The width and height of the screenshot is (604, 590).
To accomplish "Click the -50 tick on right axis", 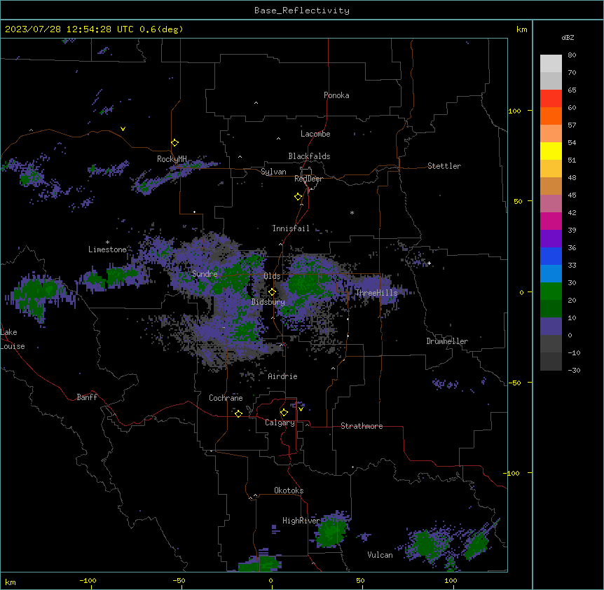I will point(514,383).
